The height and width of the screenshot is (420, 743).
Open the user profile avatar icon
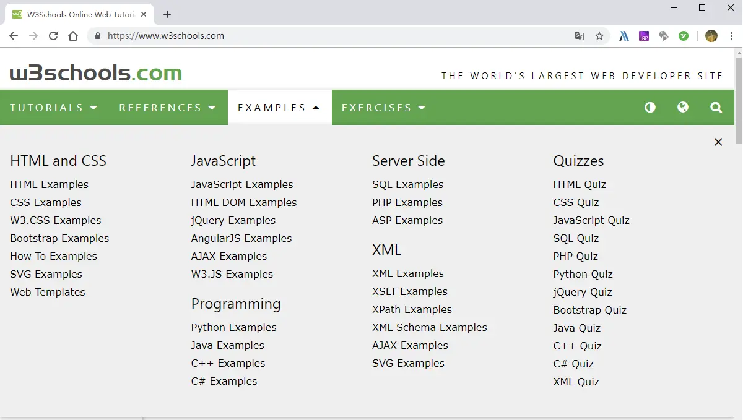711,36
